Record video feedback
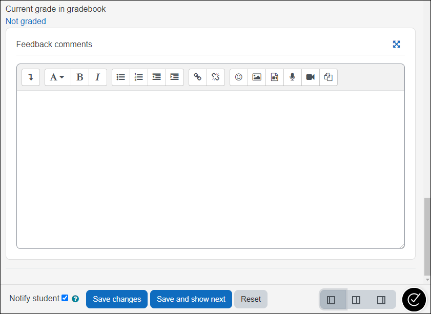The image size is (431, 314). (x=310, y=77)
